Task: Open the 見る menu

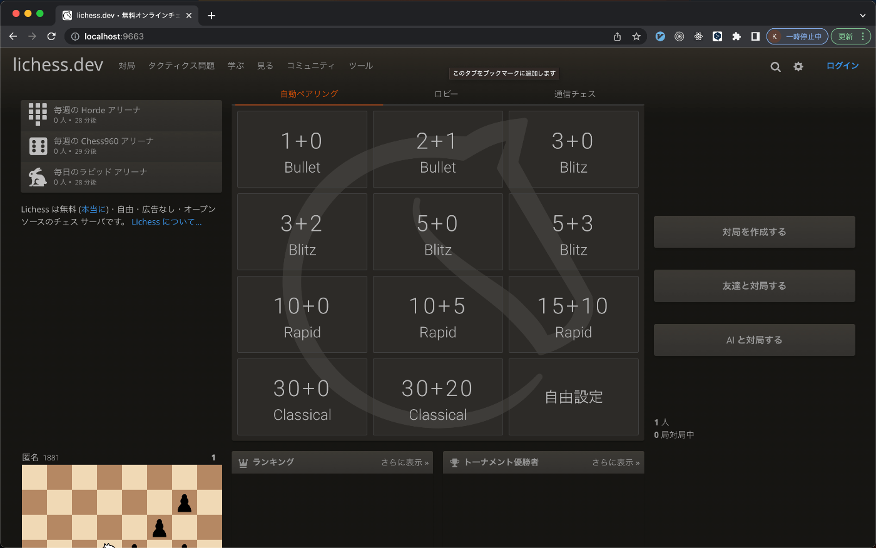Action: (265, 66)
